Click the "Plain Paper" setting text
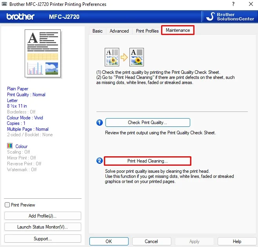The image size is (258, 247). [18, 89]
